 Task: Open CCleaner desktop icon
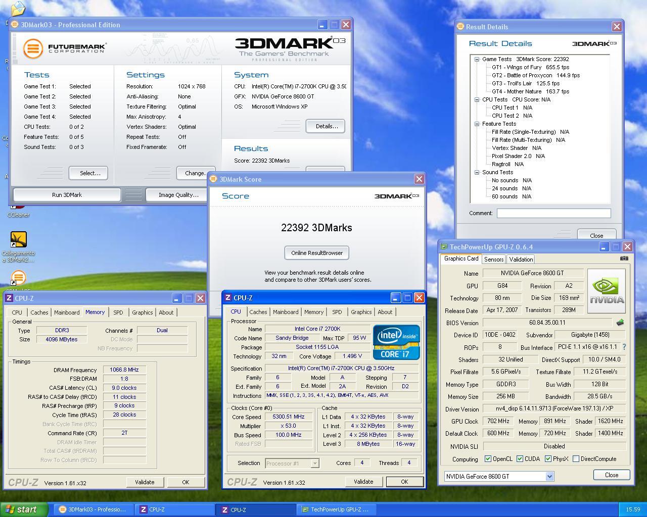point(18,210)
